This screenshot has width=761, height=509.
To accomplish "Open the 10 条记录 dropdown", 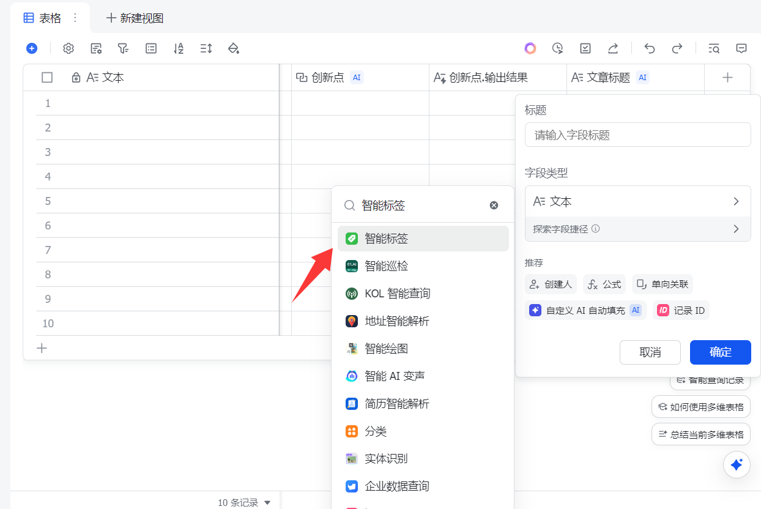I will coord(244,503).
